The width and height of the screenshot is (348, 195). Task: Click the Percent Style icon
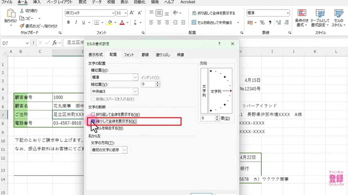point(262,22)
